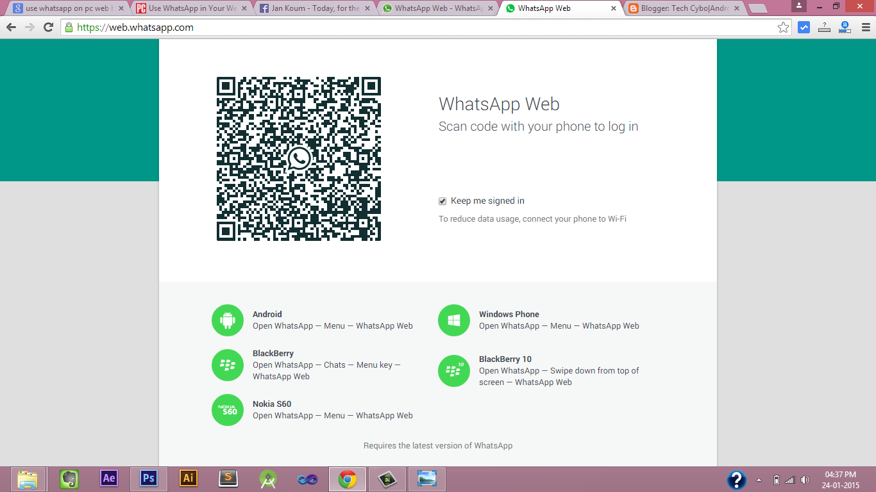Screen dimensions: 876x492
Task: Select the BlackBerry 10 platform icon
Action: click(453, 371)
